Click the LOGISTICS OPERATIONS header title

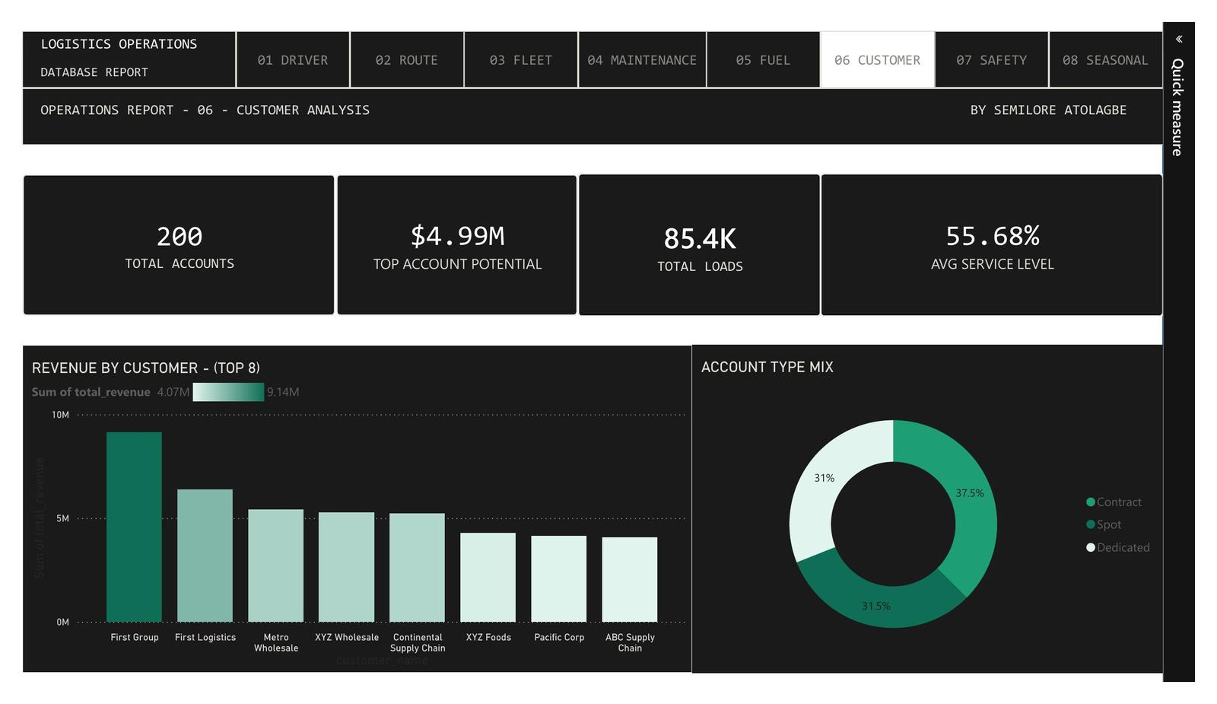[x=119, y=44]
